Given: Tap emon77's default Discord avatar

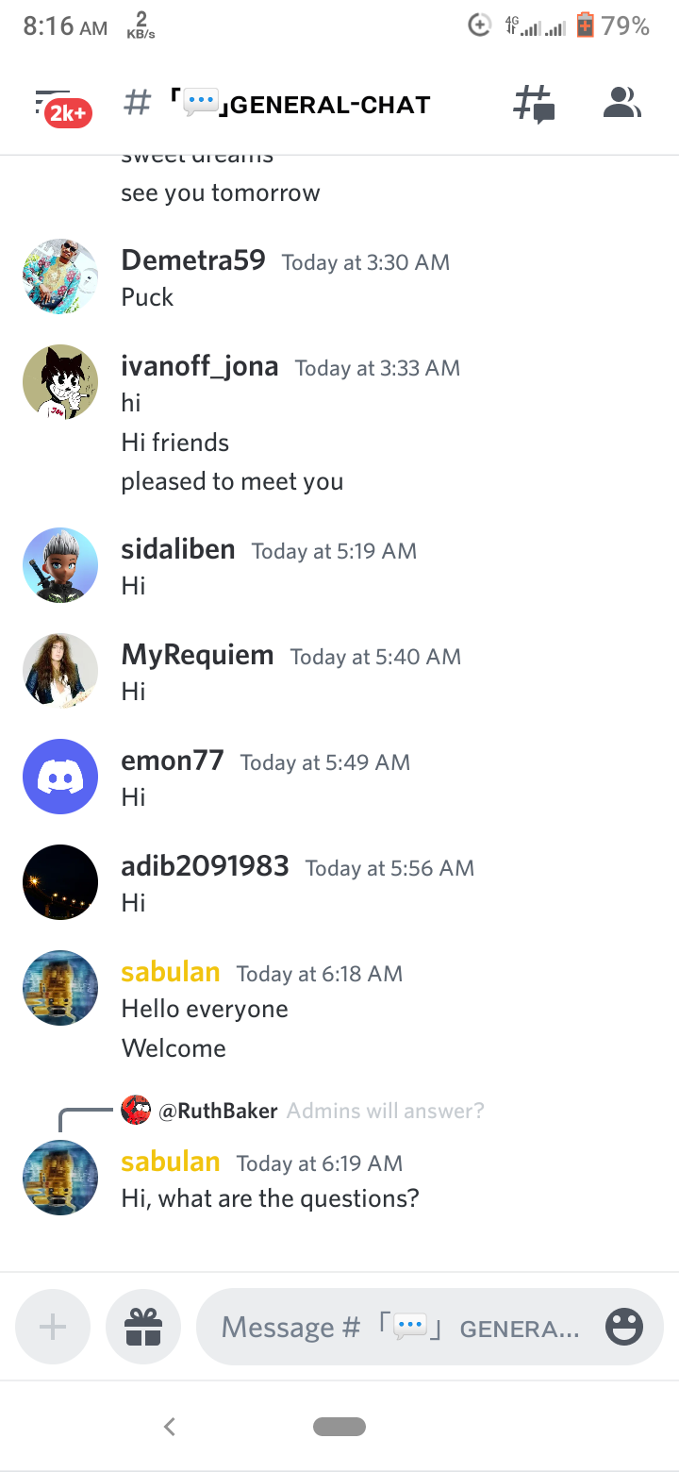Looking at the screenshot, I should [60, 777].
